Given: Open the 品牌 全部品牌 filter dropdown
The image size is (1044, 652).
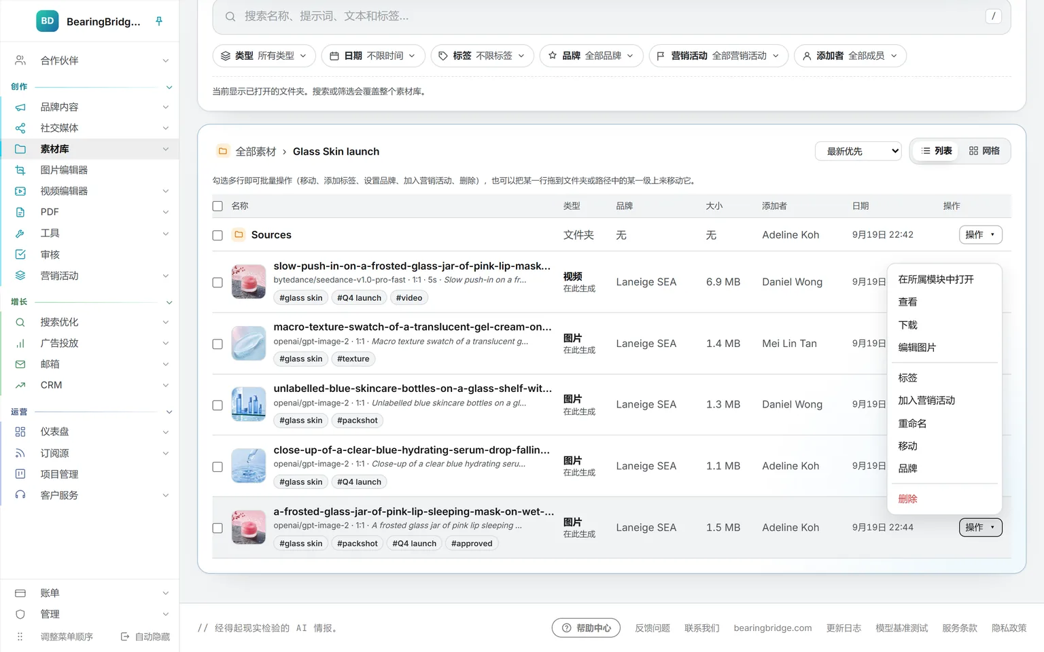Looking at the screenshot, I should [x=591, y=56].
